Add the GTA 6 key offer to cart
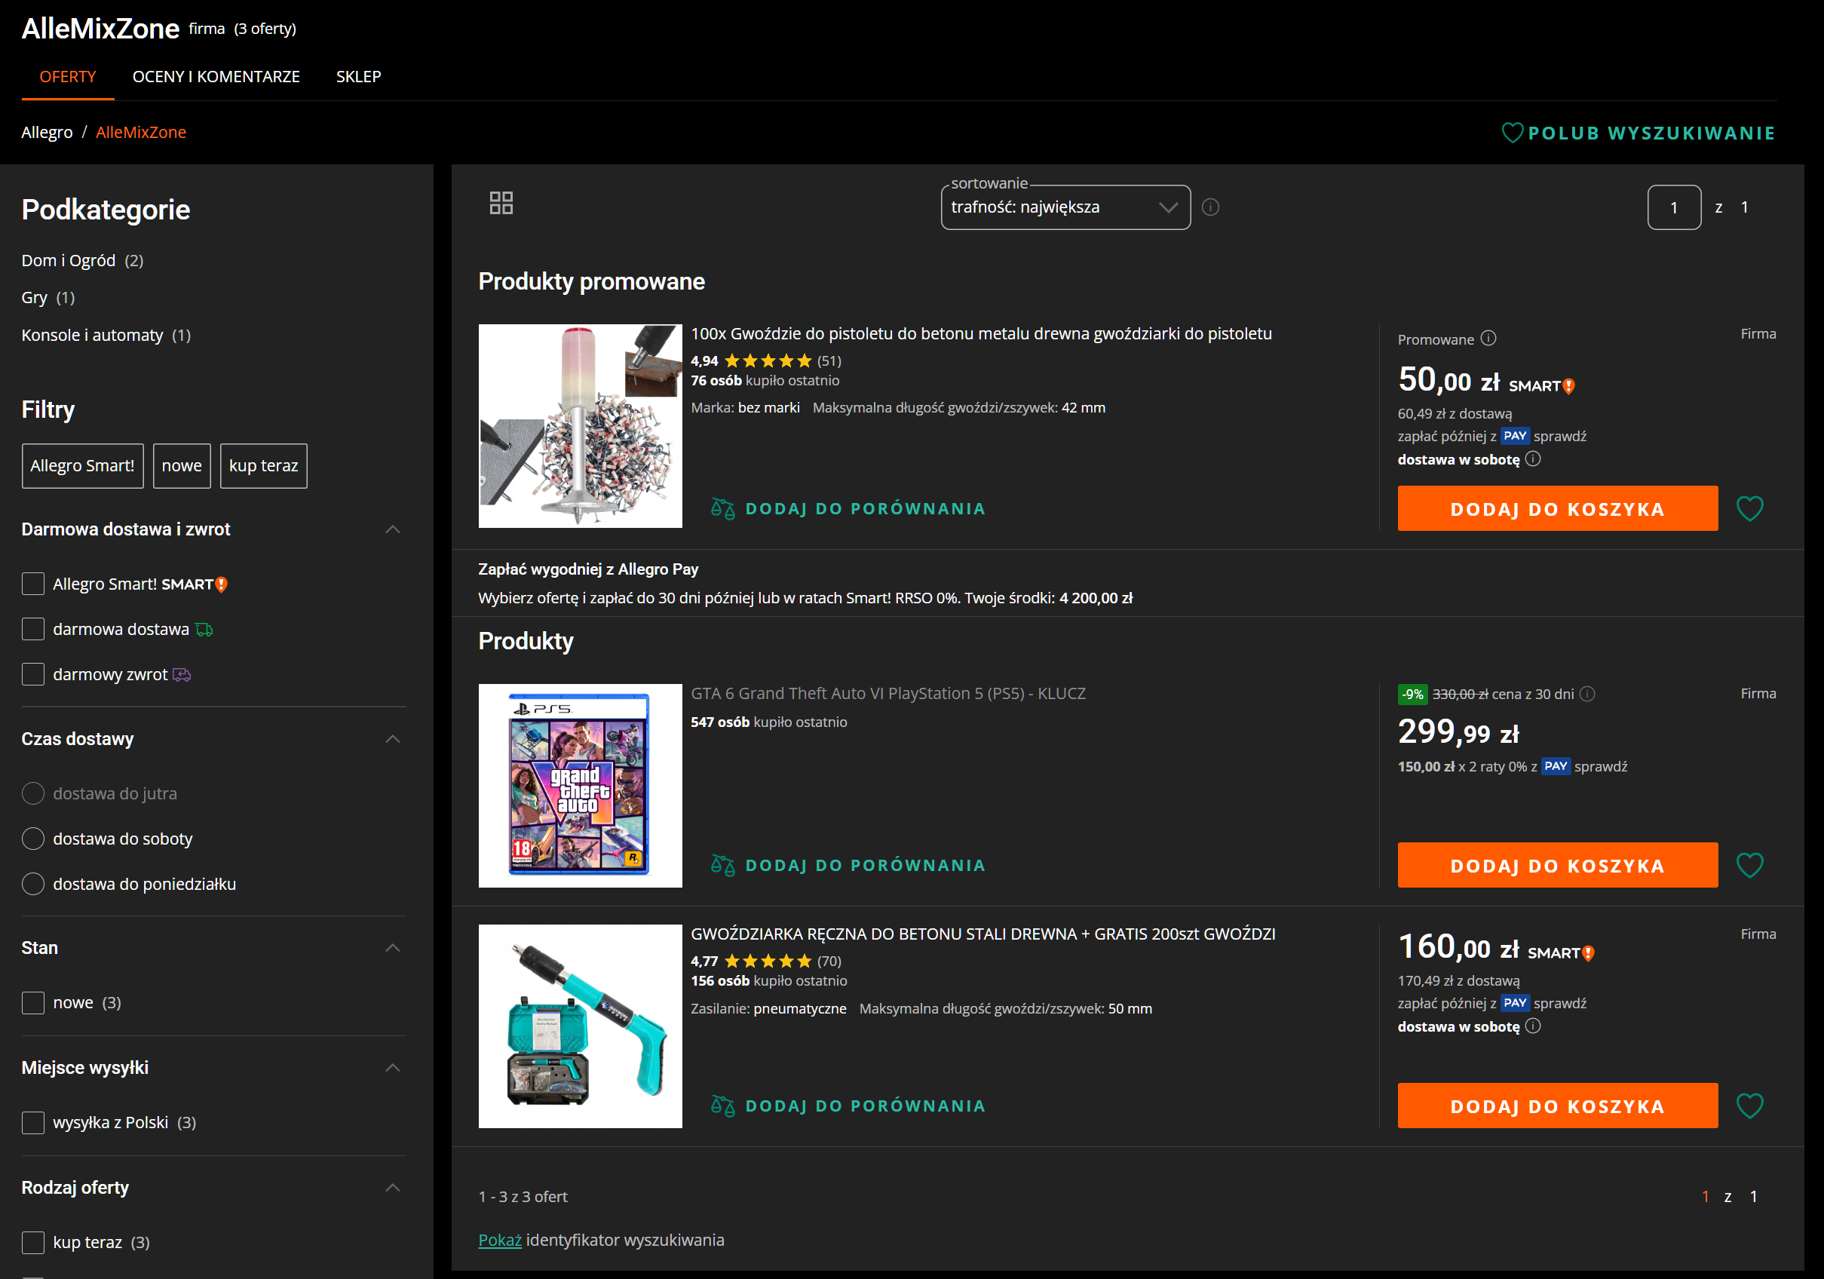 1557,865
